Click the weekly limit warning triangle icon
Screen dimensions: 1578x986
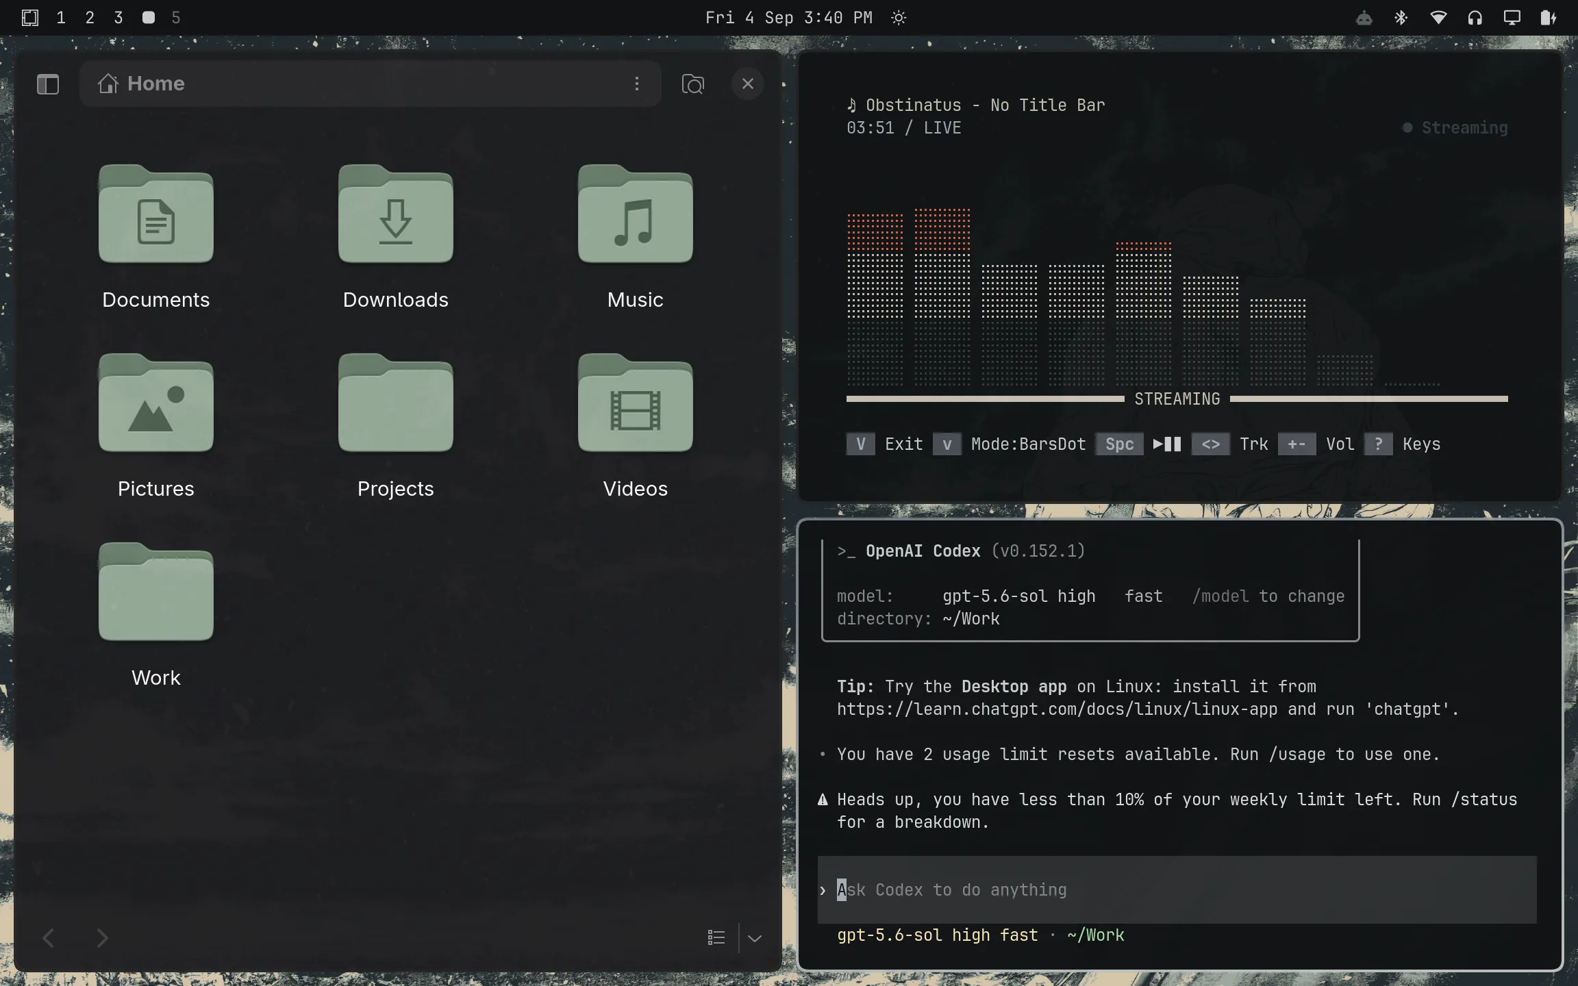point(823,800)
